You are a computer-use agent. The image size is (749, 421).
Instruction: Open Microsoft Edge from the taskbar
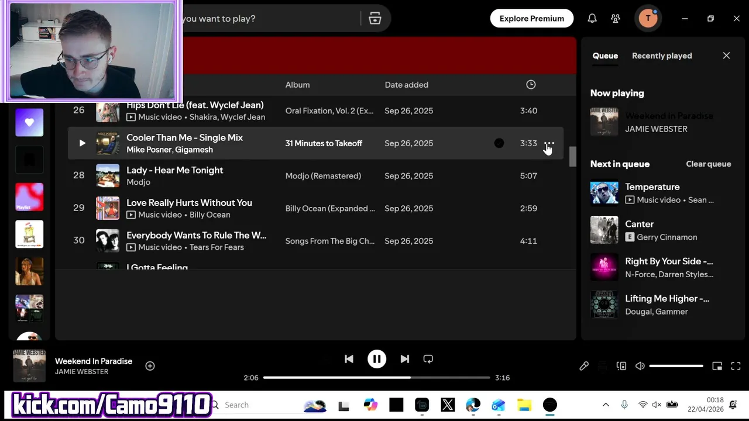(x=473, y=405)
